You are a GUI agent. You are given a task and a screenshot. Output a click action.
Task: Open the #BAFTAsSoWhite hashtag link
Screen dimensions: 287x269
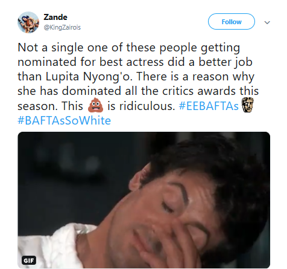pyautogui.click(x=64, y=120)
